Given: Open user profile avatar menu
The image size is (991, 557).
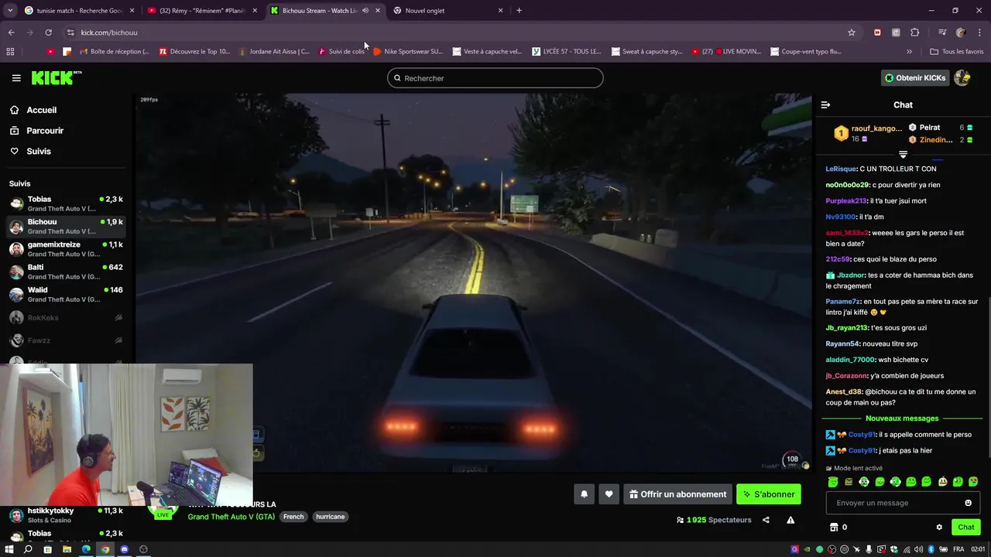Looking at the screenshot, I should (962, 78).
